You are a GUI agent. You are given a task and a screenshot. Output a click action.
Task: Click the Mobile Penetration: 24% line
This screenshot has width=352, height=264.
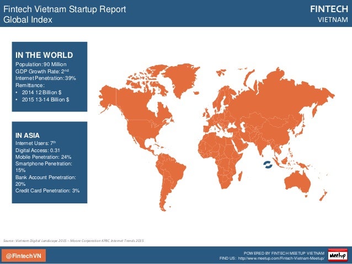tap(44, 157)
